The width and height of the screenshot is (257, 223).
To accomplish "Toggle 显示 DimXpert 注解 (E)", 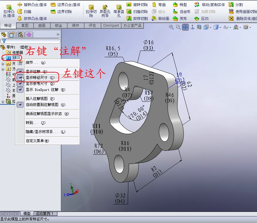I will point(45,90).
